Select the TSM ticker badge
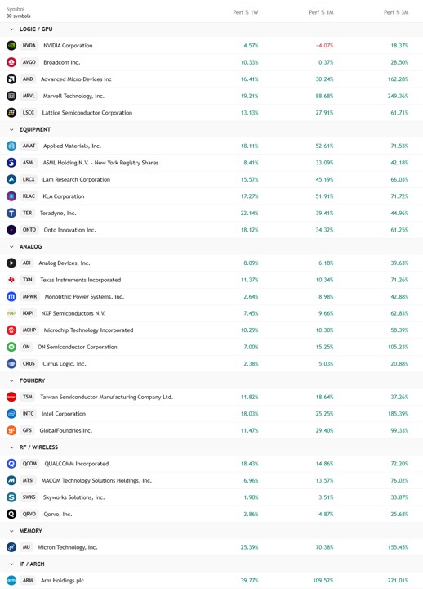The image size is (423, 589). pos(28,397)
